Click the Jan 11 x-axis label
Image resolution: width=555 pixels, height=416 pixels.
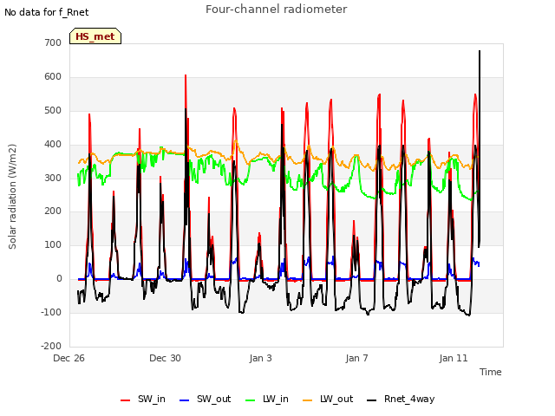(454, 358)
